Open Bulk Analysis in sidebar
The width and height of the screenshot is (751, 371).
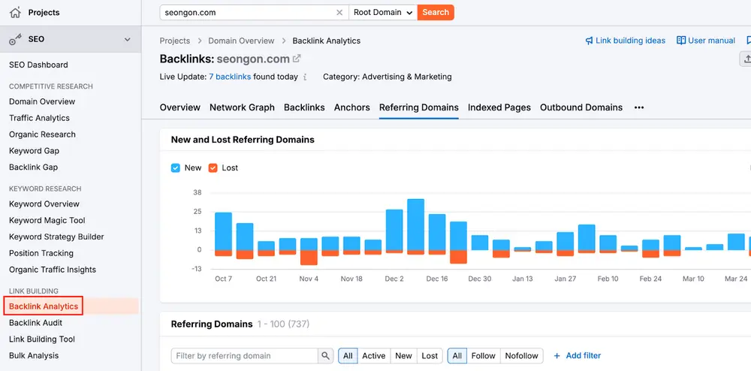tap(34, 356)
